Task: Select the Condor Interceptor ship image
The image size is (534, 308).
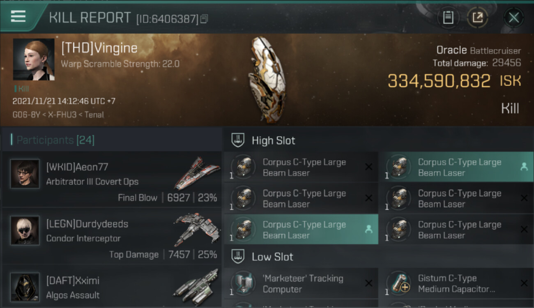Action: [197, 230]
